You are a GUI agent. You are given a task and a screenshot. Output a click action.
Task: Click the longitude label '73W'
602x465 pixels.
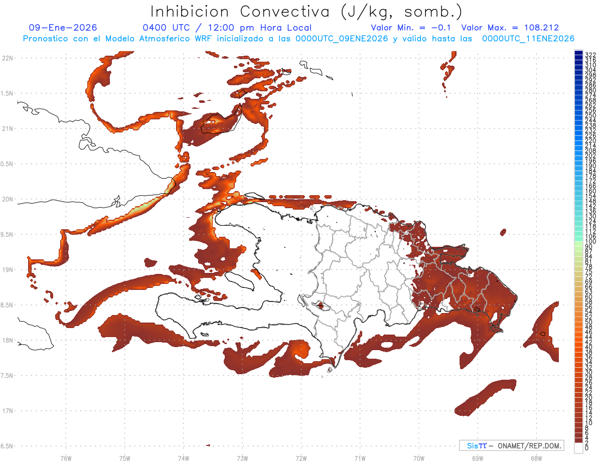[x=242, y=457]
